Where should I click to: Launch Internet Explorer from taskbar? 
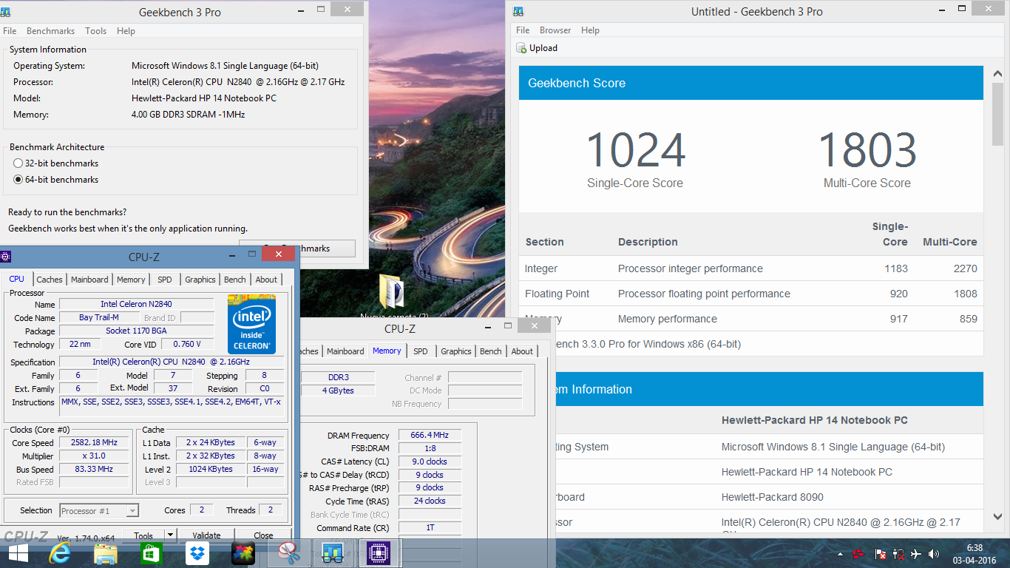pyautogui.click(x=60, y=553)
